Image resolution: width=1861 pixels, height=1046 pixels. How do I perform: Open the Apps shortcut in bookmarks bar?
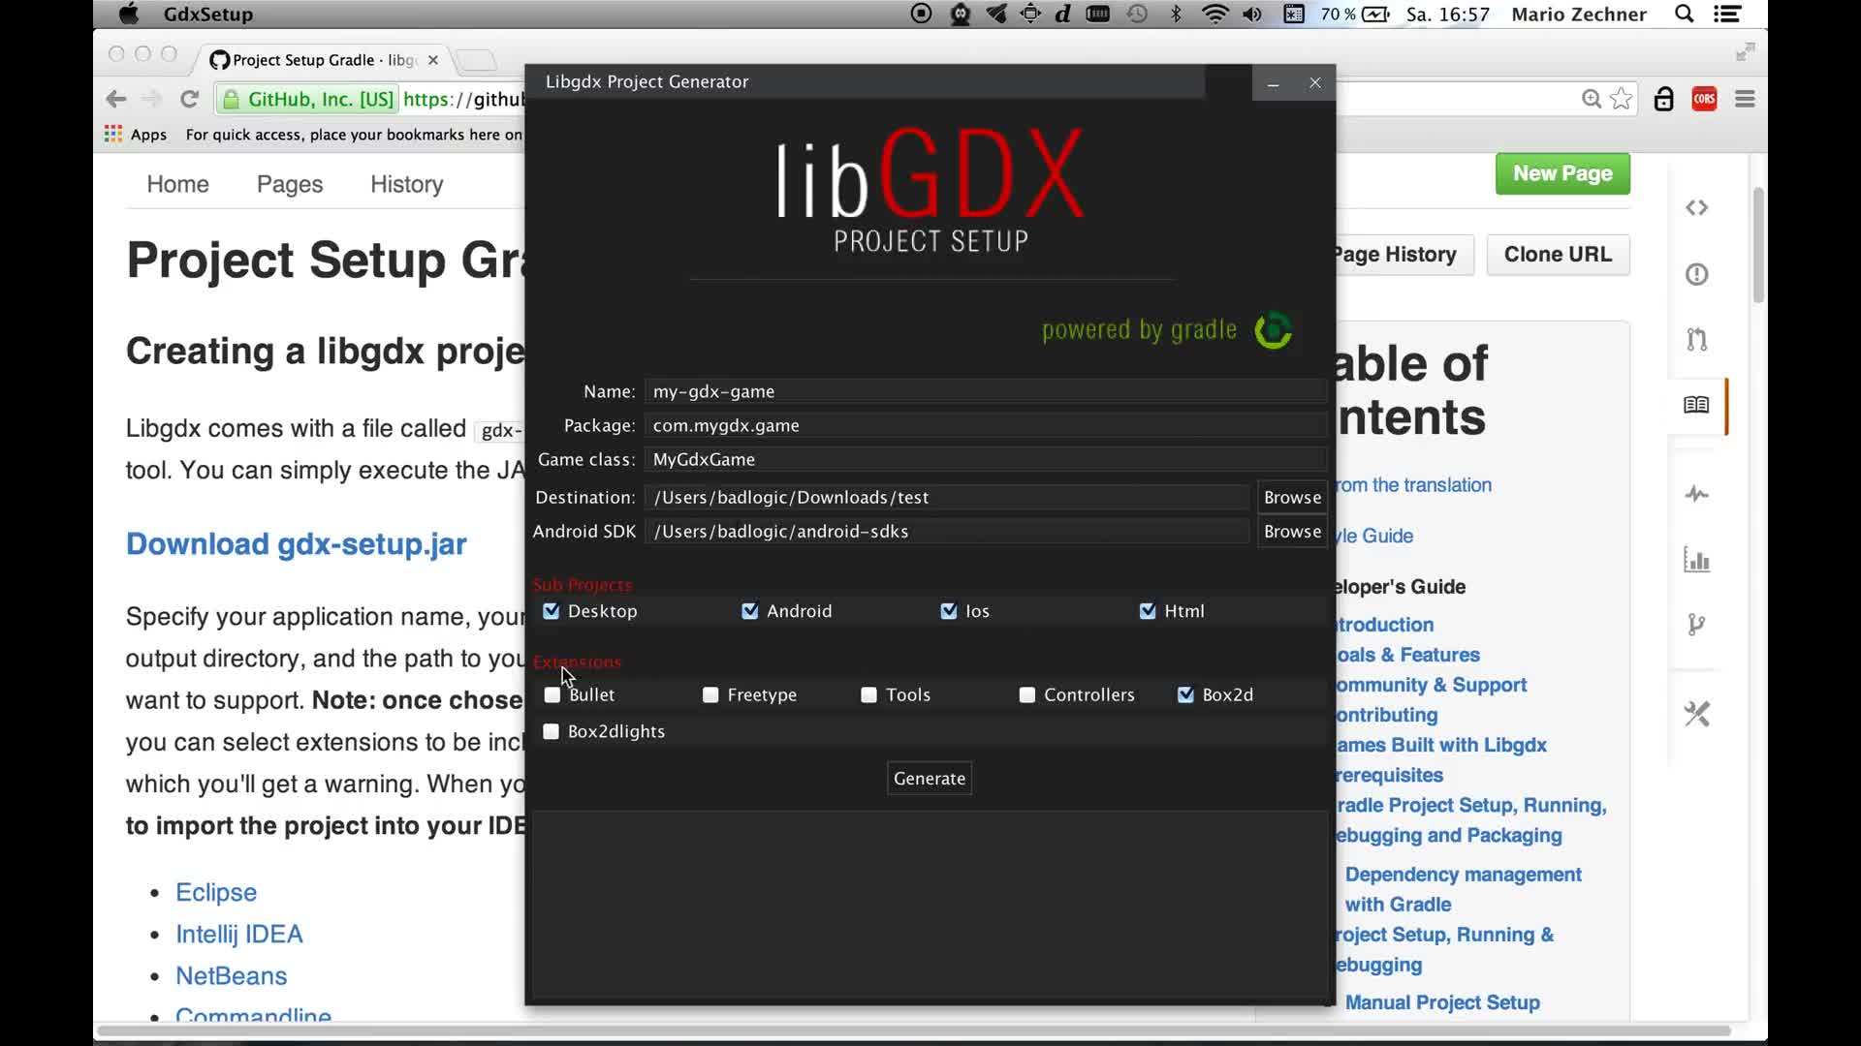tap(136, 135)
